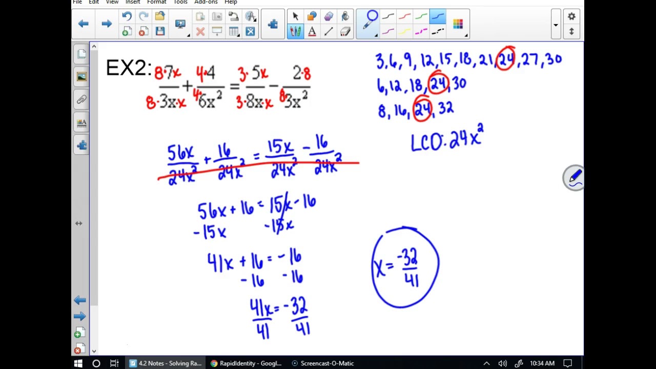
Task: Open the Format menu
Action: 157,2
